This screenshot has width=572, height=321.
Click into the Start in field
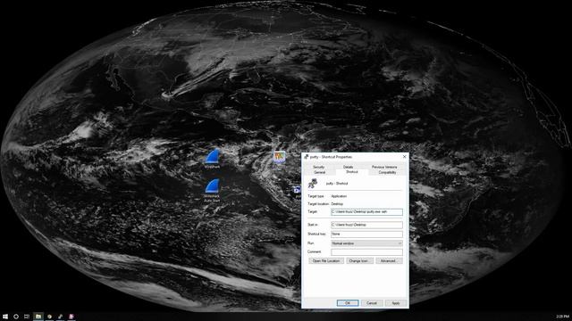tap(366, 225)
